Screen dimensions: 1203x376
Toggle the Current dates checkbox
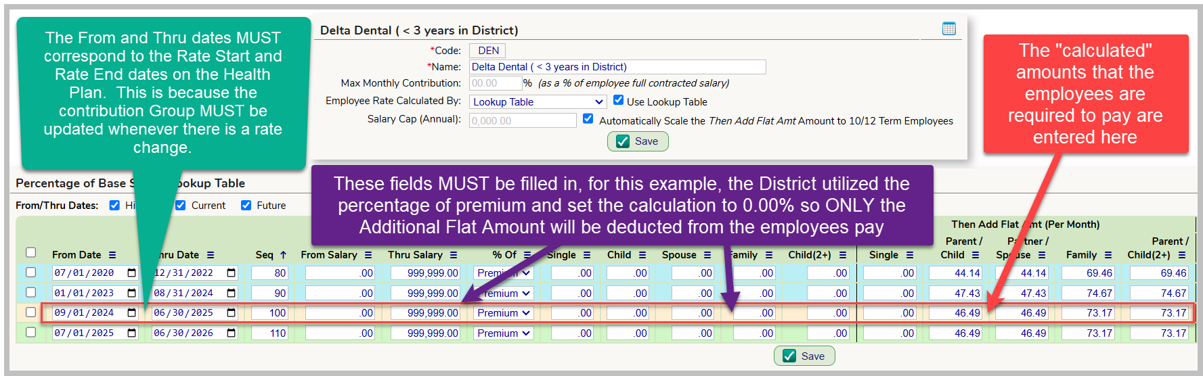coord(180,205)
